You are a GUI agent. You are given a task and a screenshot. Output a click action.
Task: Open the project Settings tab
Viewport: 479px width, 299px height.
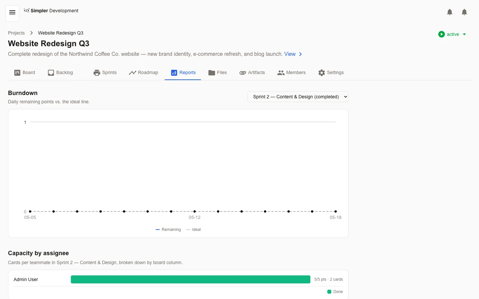click(331, 73)
